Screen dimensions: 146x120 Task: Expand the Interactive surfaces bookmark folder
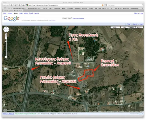point(35,8)
